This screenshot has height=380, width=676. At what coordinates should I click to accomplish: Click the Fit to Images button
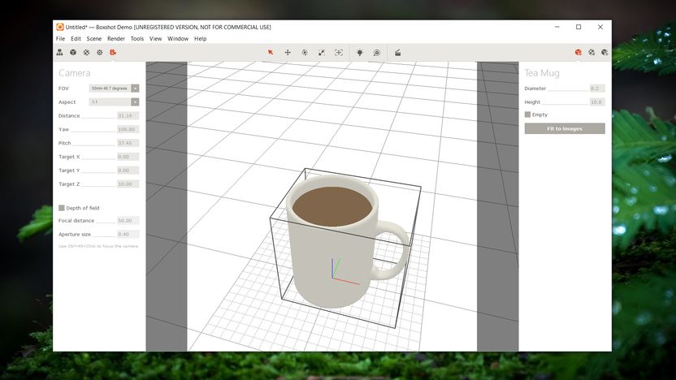tap(565, 128)
